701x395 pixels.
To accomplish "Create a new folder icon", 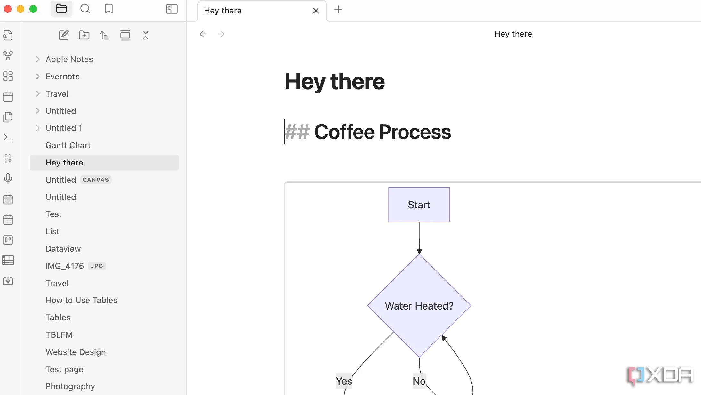I will pyautogui.click(x=84, y=35).
